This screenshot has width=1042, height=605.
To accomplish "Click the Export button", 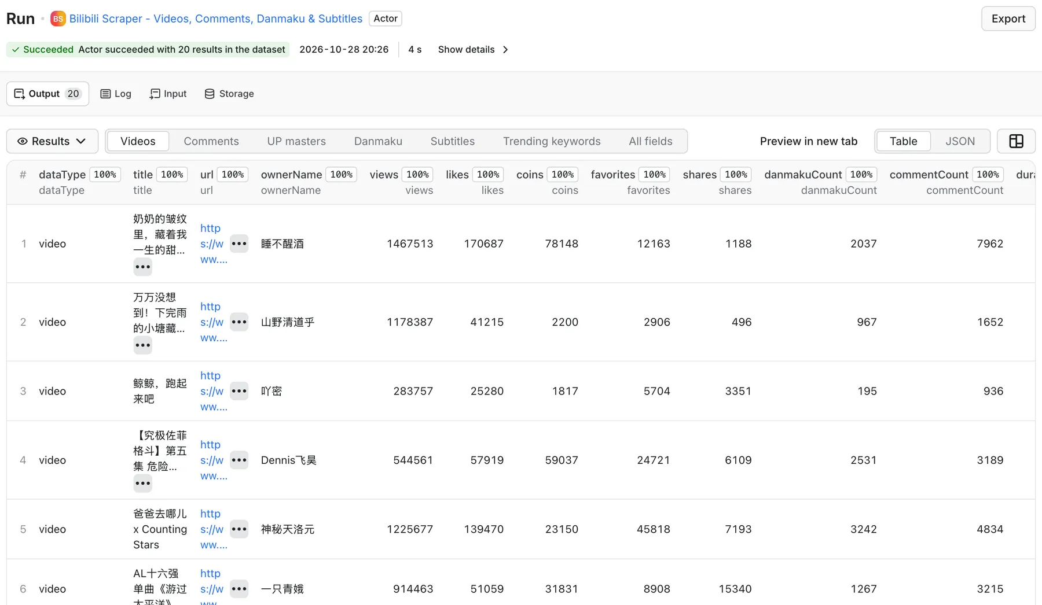I will 1008,19.
